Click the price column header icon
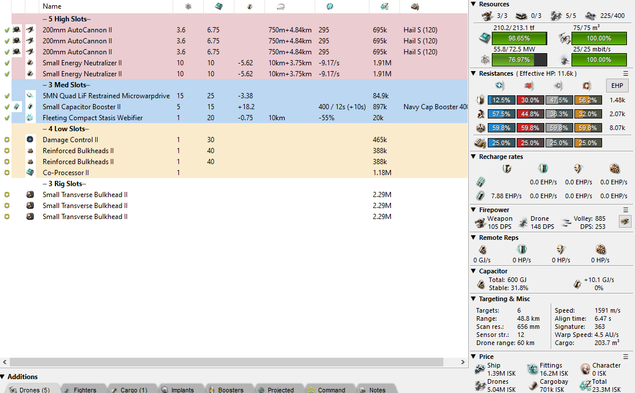635x393 pixels. (x=384, y=6)
